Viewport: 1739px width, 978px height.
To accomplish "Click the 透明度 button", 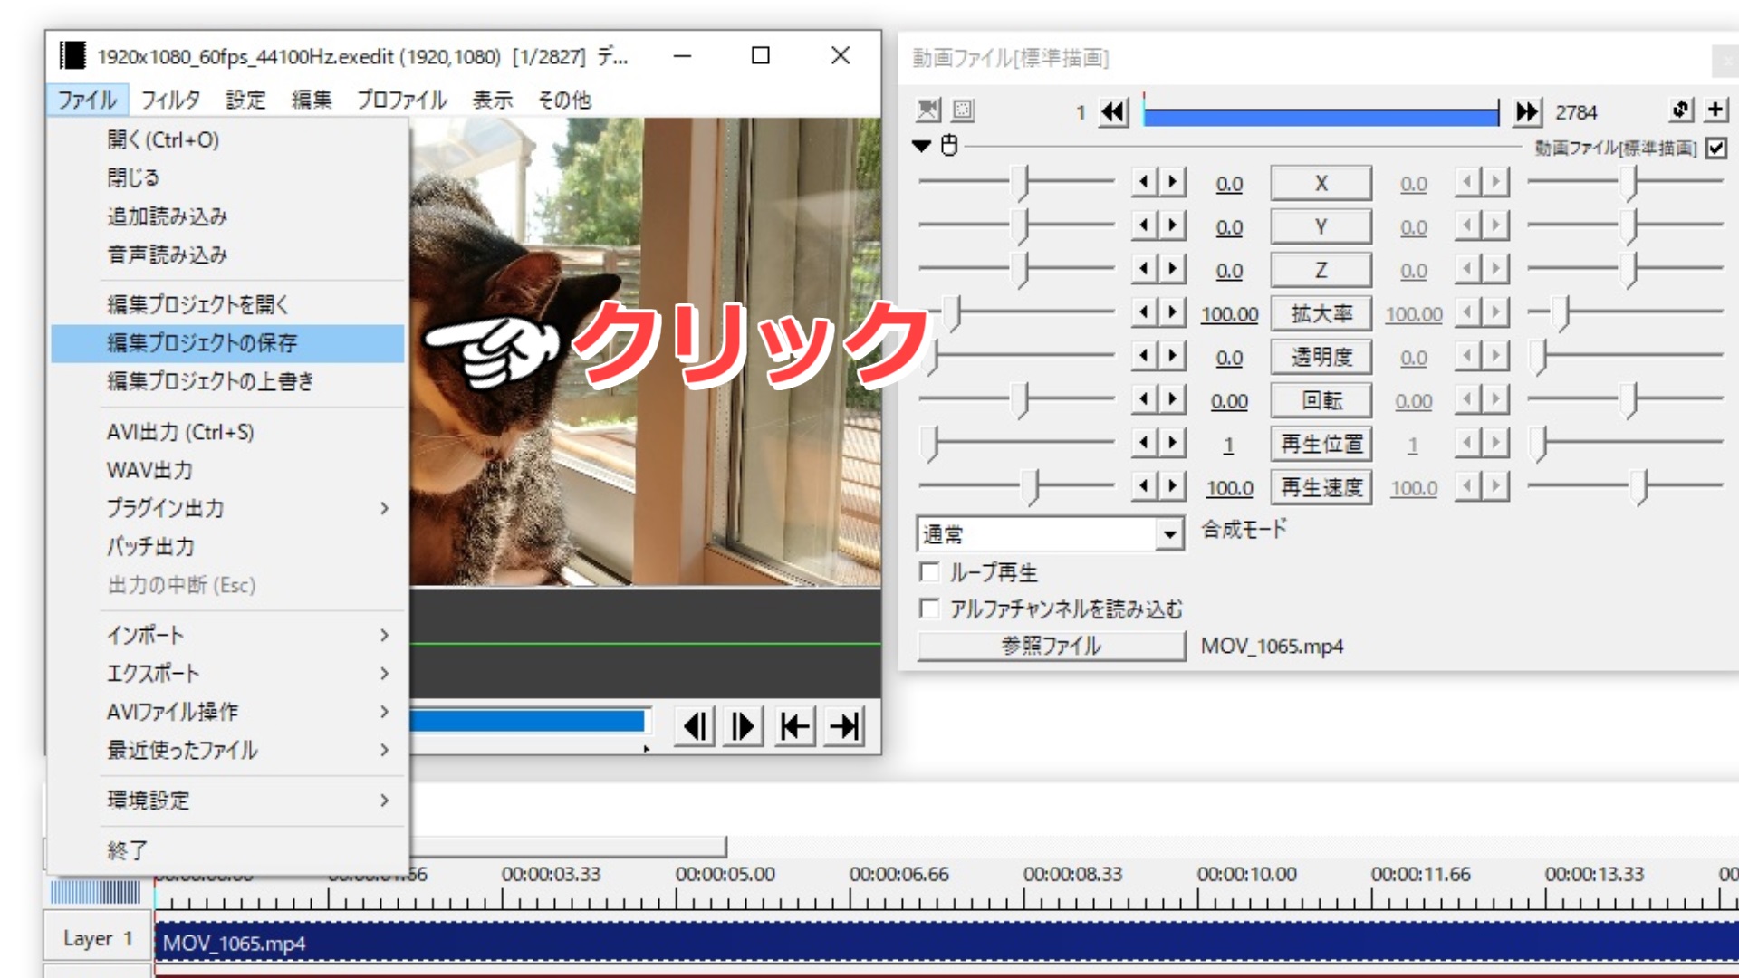I will point(1321,357).
